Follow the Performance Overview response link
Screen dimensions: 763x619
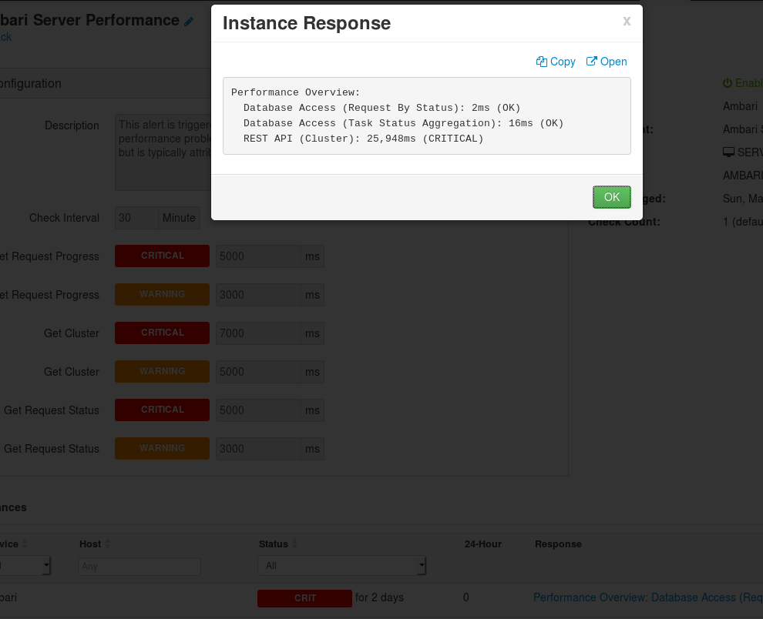647,597
